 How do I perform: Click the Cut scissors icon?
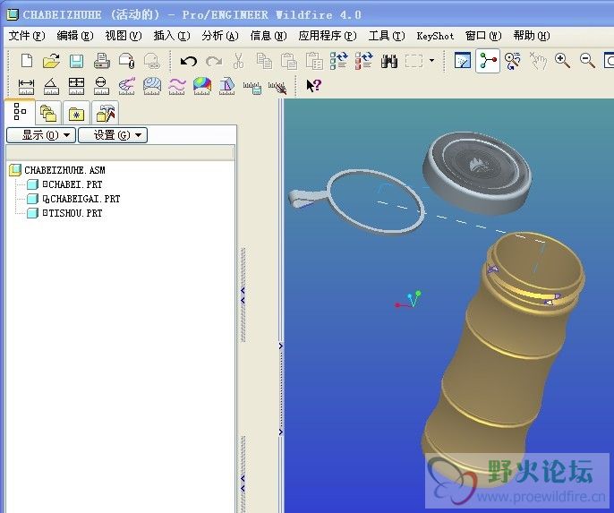pyautogui.click(x=238, y=61)
